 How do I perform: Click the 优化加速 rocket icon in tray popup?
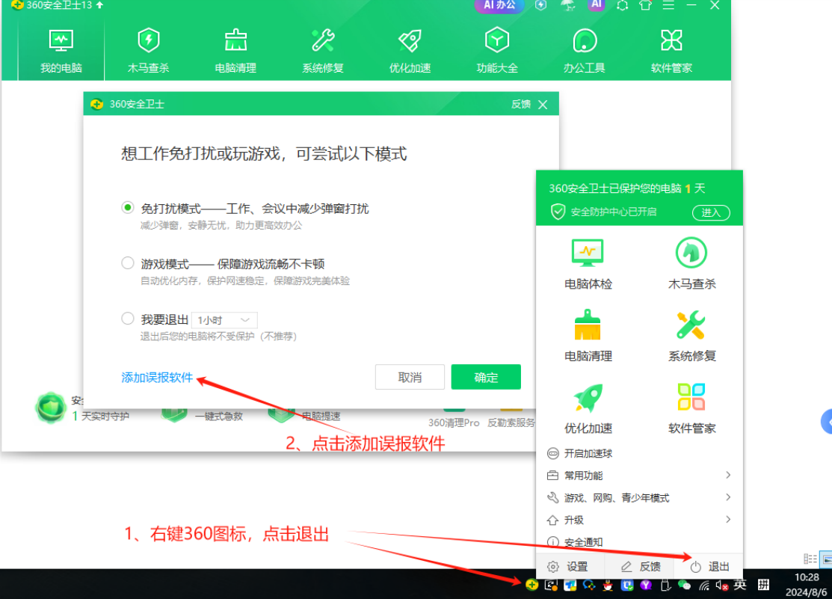click(588, 397)
